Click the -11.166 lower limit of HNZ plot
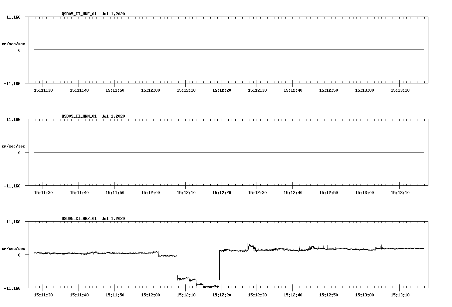452x307 pixels. pos(12,288)
